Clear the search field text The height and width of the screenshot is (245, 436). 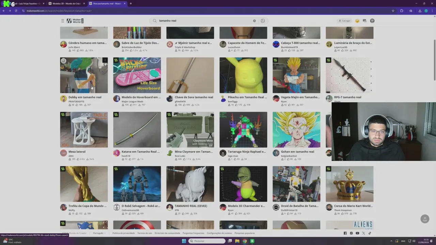click(x=254, y=21)
